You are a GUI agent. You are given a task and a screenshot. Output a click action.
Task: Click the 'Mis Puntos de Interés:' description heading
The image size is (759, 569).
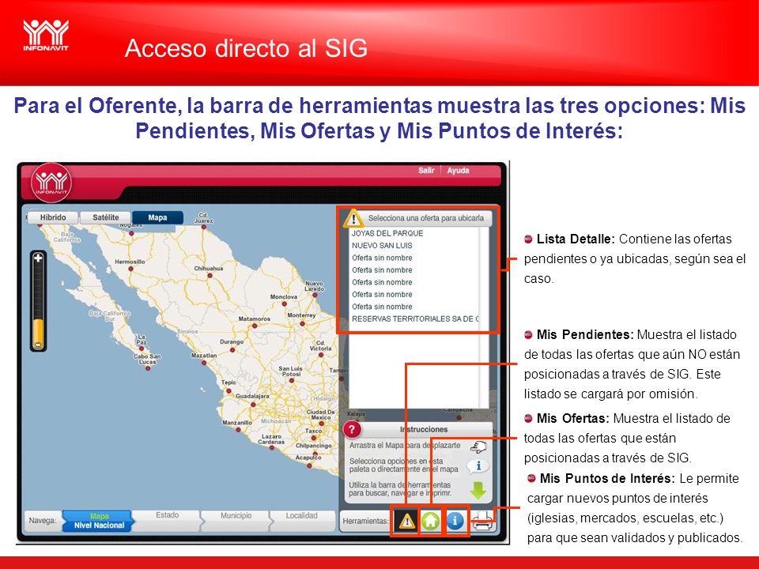point(607,479)
